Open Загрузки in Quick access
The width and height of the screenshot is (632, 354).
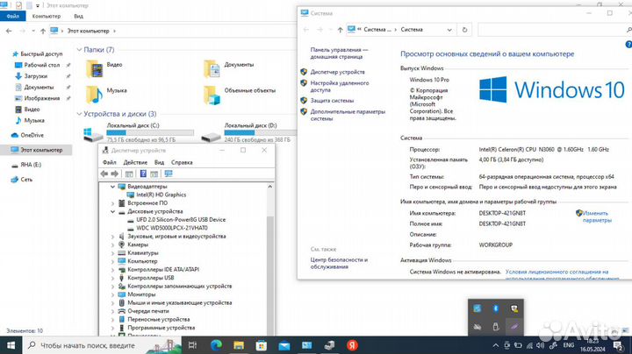coord(35,76)
